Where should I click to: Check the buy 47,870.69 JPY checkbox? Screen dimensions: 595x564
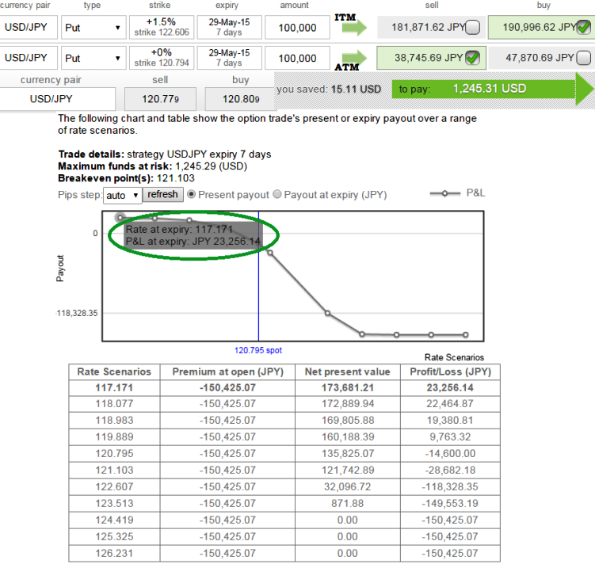pyautogui.click(x=583, y=58)
